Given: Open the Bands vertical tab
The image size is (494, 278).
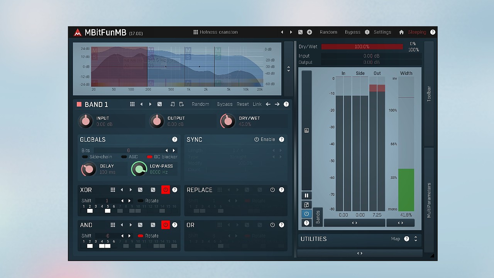Looking at the screenshot, I should (x=318, y=217).
